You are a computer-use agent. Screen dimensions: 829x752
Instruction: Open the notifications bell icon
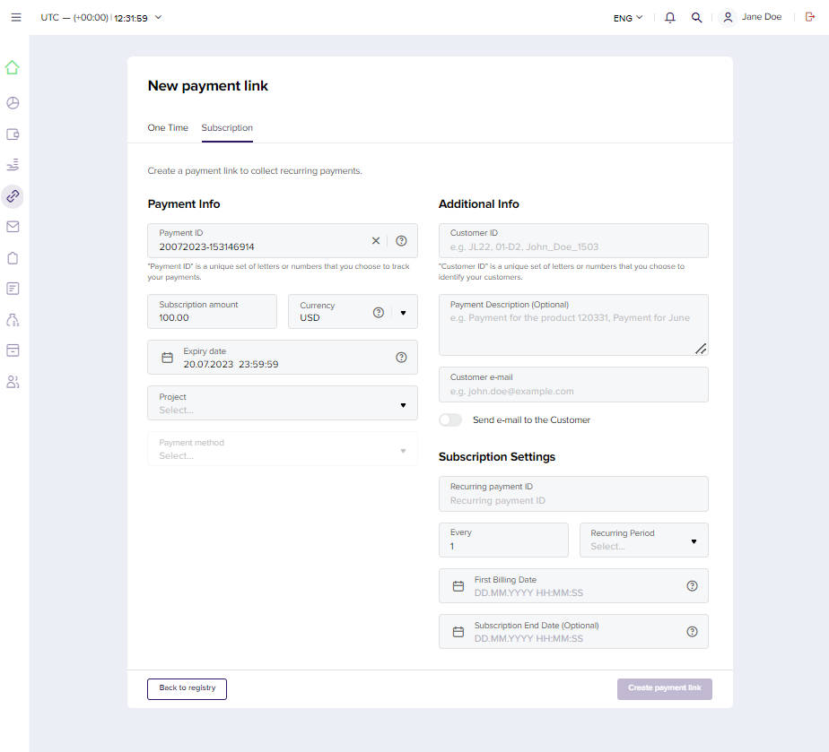point(670,18)
